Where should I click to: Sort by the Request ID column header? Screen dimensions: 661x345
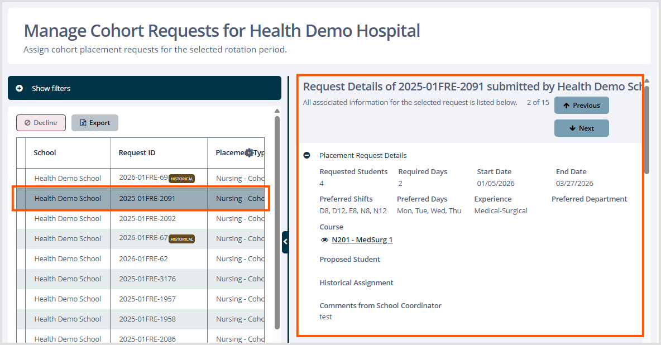pos(137,152)
